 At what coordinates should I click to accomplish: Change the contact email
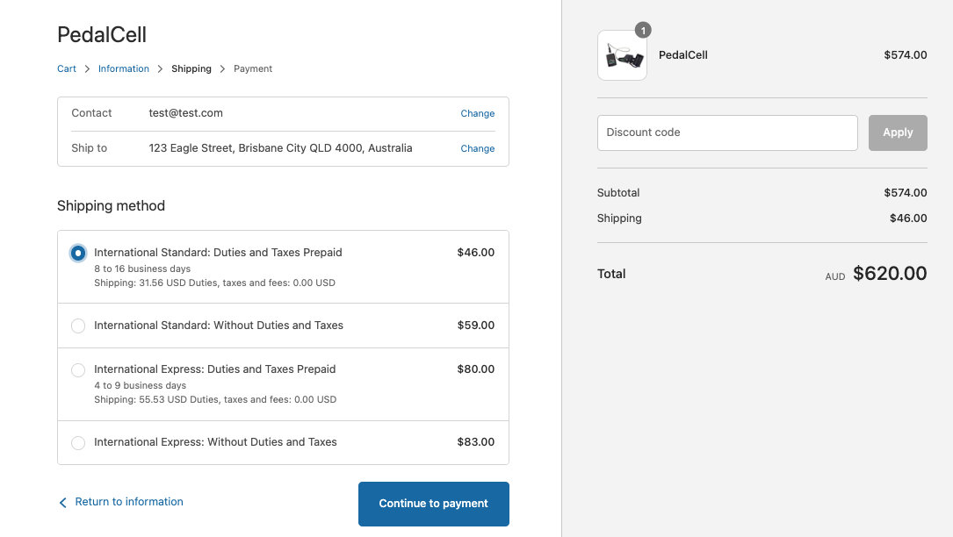click(478, 113)
